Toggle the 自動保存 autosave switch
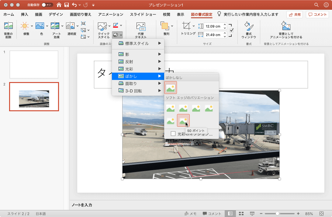This screenshot has height=217, width=332. coord(47,5)
